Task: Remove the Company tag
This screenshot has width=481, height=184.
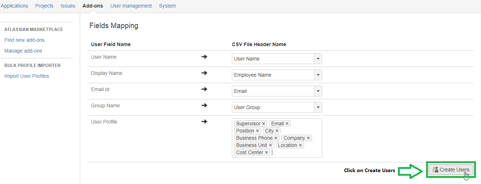Action: click(x=308, y=138)
